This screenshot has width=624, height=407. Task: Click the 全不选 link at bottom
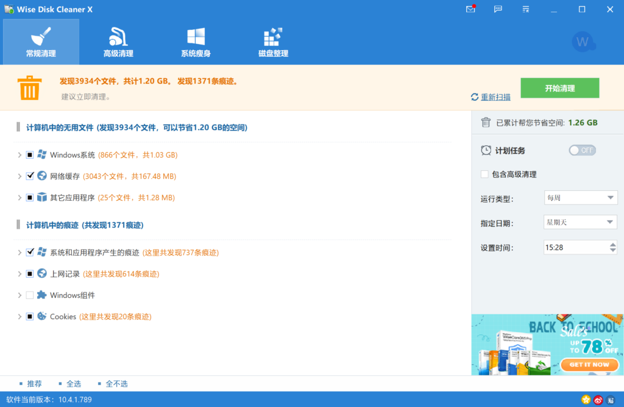click(116, 384)
